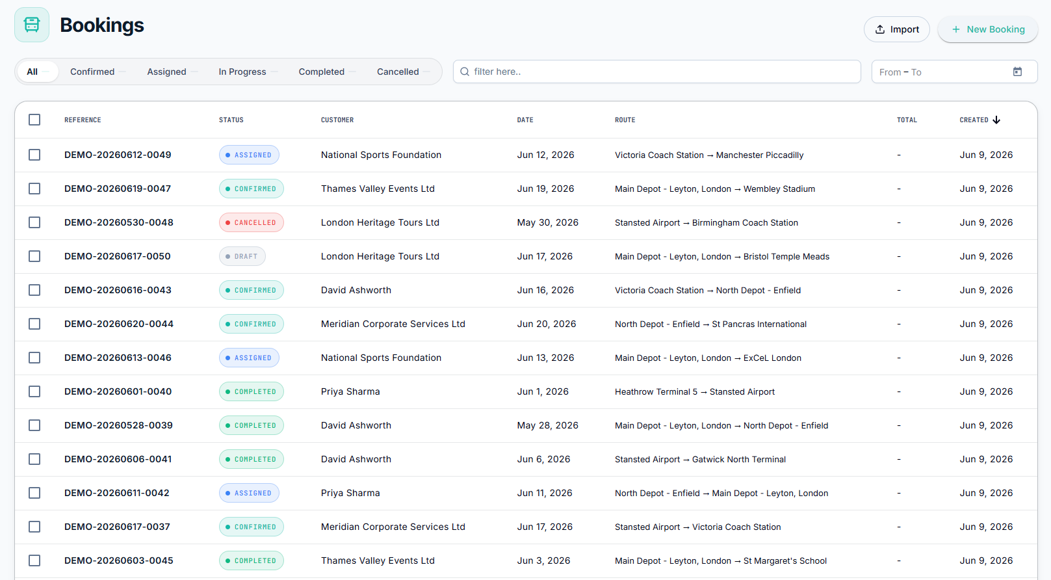Select the checkbox for DEMO-20260530-0048

point(34,222)
